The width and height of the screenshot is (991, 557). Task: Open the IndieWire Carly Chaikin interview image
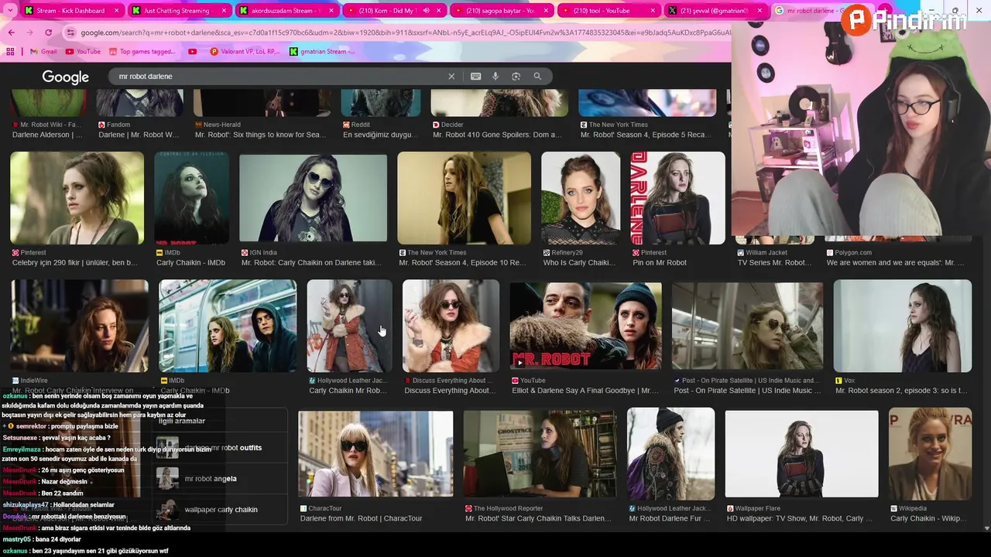79,326
